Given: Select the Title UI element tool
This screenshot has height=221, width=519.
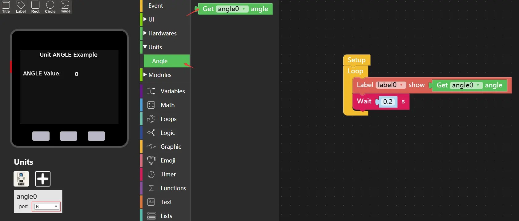Looking at the screenshot, I should pos(6,7).
